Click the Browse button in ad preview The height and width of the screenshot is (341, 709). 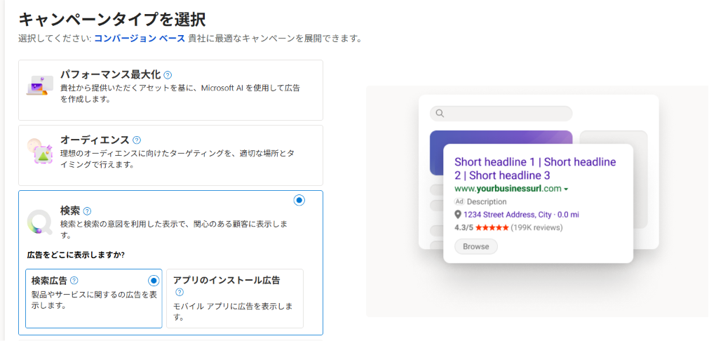pyautogui.click(x=475, y=246)
